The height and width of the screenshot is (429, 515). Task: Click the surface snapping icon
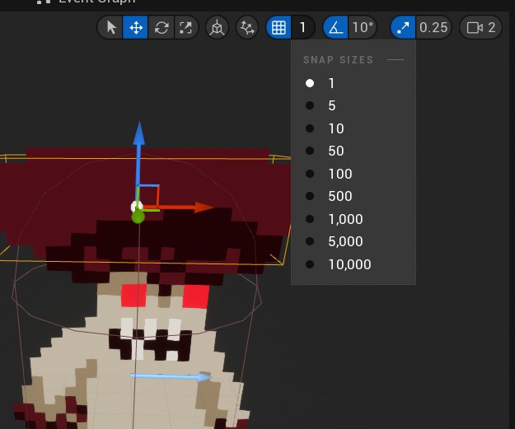246,28
